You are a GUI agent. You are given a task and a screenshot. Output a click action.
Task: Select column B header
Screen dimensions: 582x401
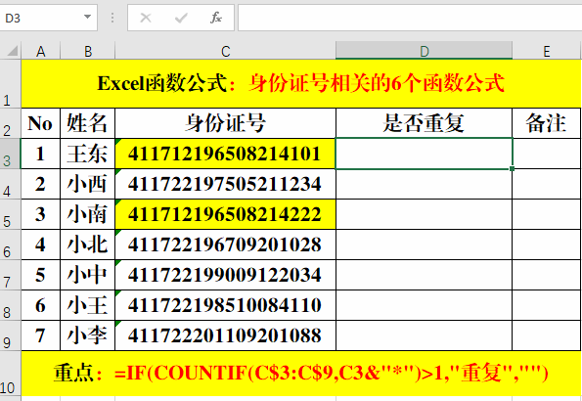click(88, 51)
